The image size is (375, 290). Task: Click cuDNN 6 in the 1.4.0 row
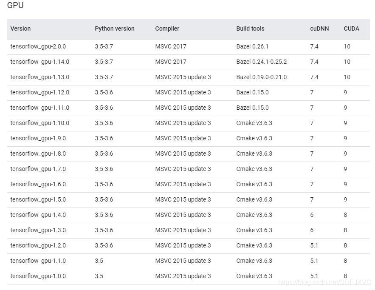[x=312, y=215]
